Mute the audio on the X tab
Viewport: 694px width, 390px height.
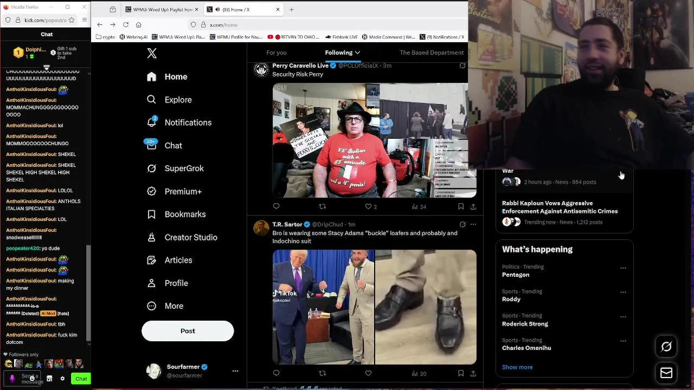217,10
